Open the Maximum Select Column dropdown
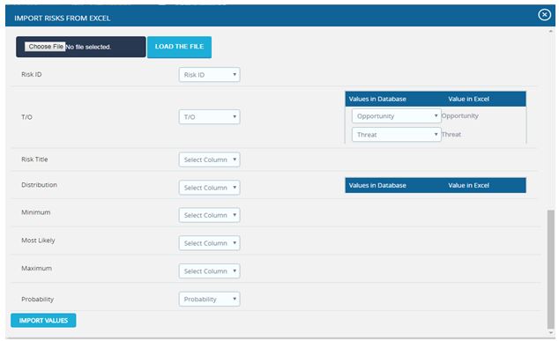 coord(209,271)
